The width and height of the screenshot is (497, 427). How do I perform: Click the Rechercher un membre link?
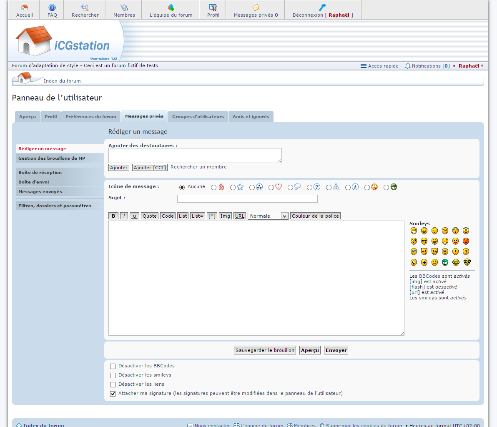[198, 167]
